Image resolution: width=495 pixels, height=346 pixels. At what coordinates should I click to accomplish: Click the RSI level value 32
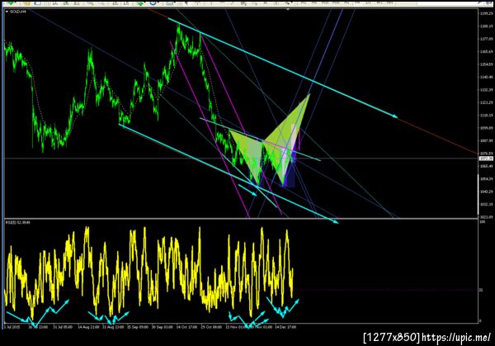pos(481,290)
